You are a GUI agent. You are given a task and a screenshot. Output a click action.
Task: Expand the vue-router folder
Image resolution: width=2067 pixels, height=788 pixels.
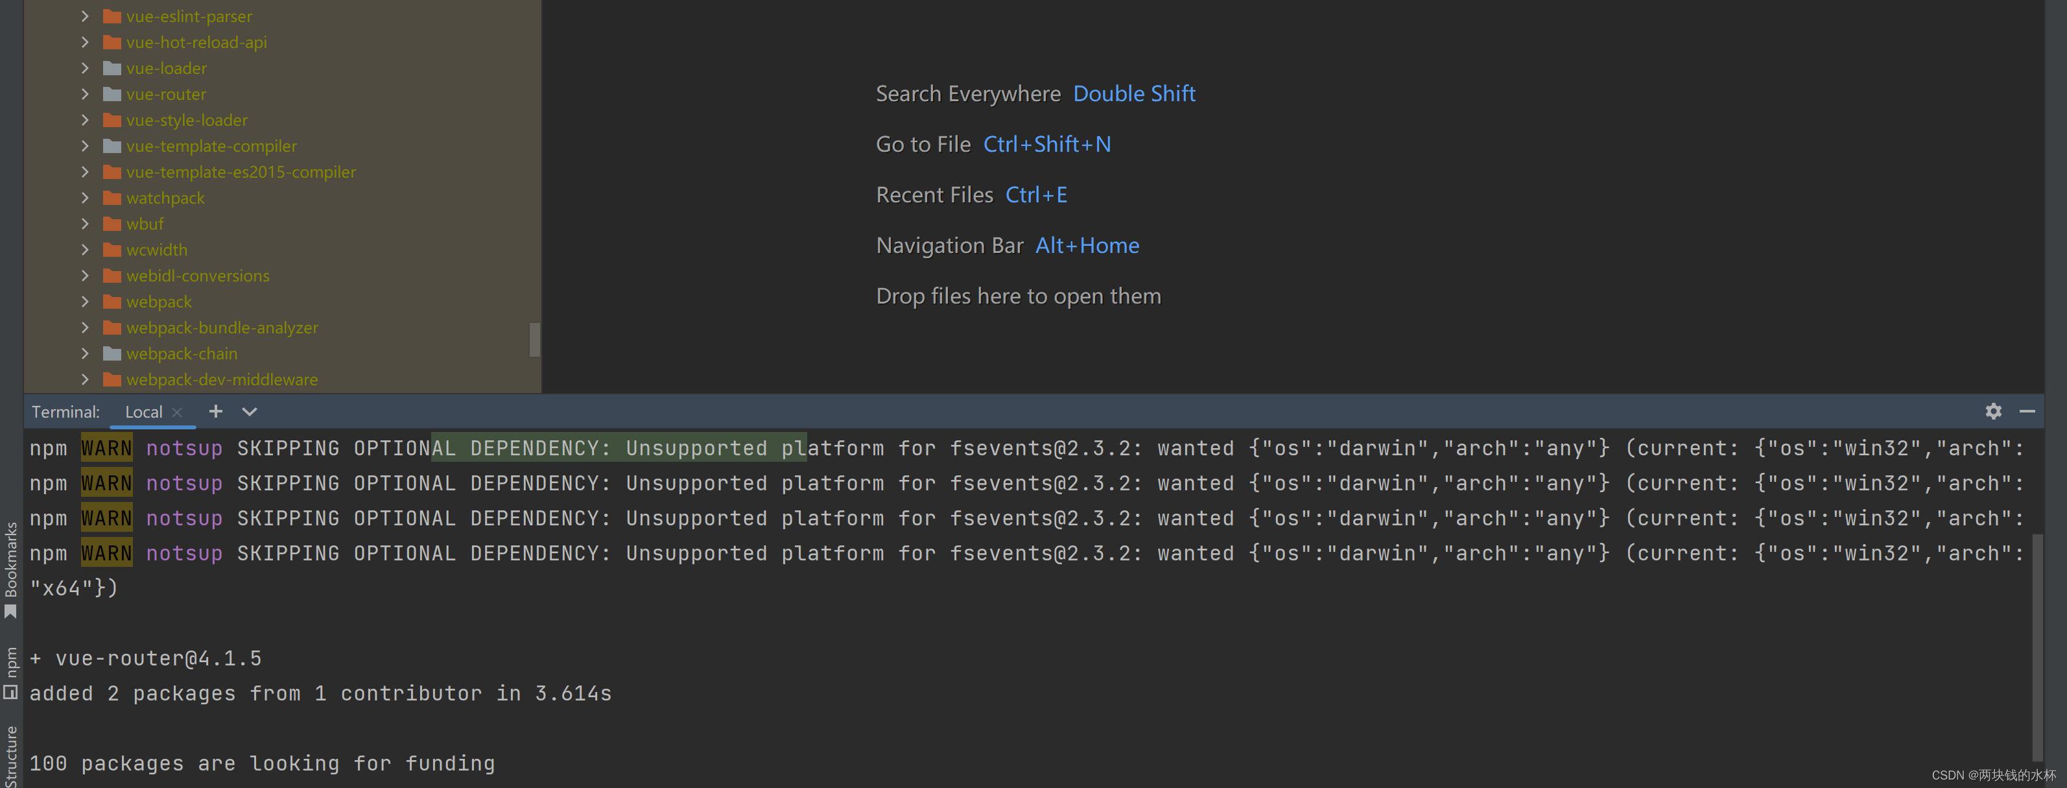(x=85, y=94)
